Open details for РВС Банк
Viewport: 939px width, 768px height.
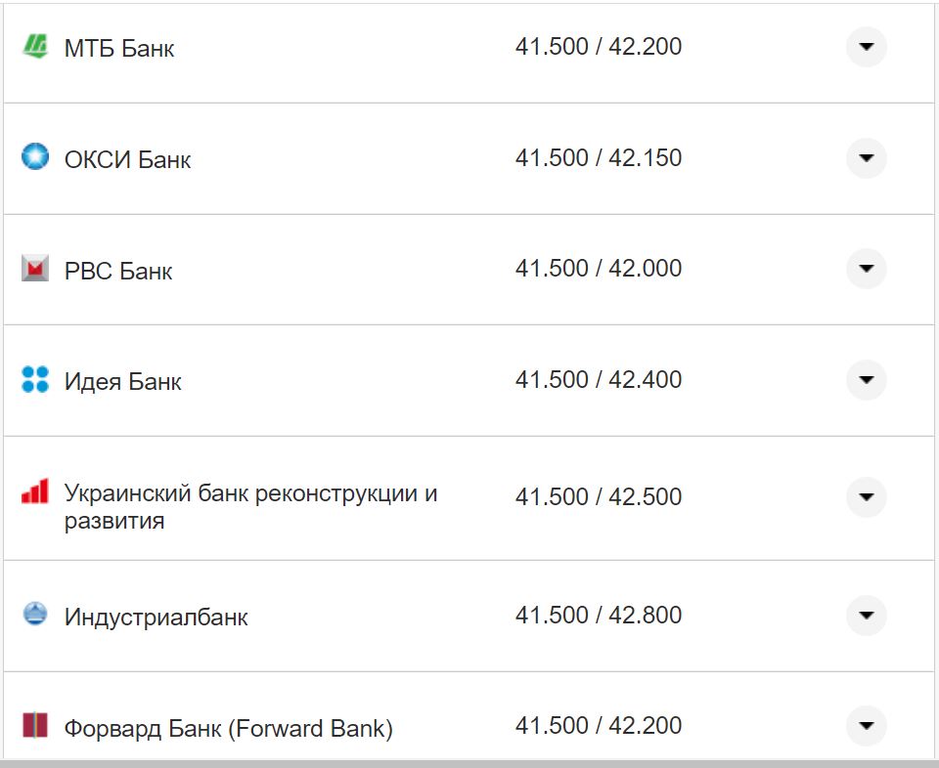click(x=866, y=269)
